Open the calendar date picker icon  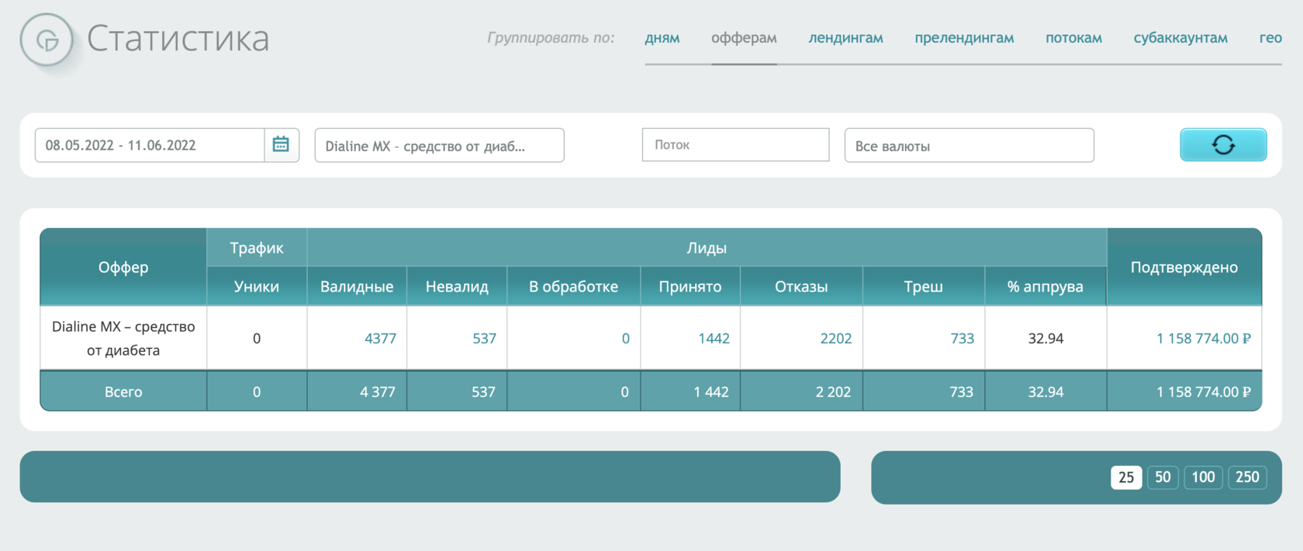pos(281,145)
